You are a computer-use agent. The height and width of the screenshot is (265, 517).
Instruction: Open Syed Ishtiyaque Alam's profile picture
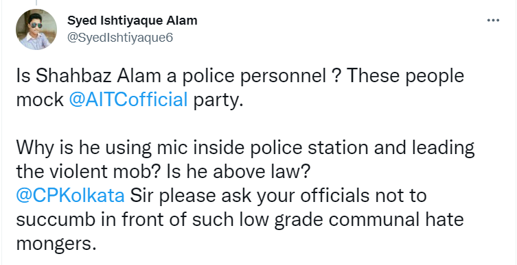(x=36, y=29)
